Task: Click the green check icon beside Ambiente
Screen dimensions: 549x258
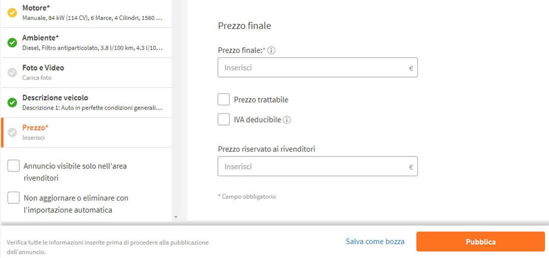Action: point(12,43)
